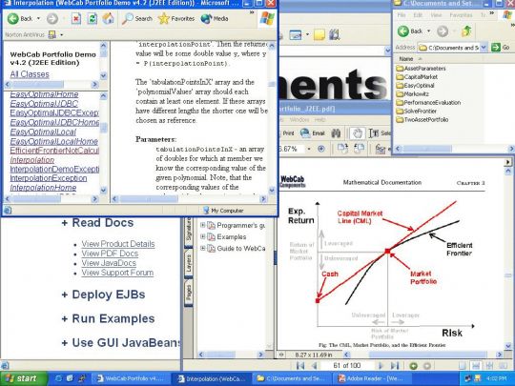
Task: Select the single page layout icon in Adobe Reader
Action: [x=462, y=365]
